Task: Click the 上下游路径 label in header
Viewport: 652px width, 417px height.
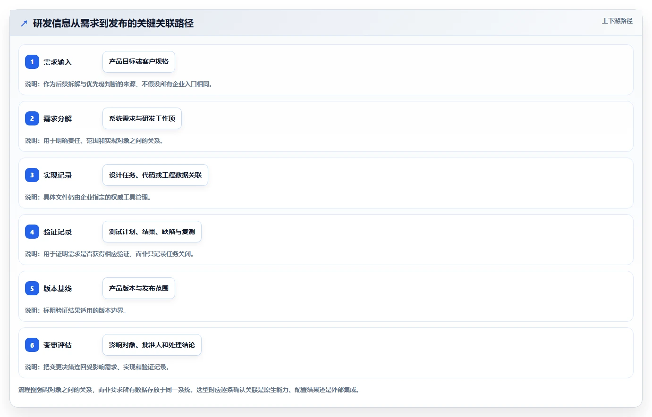Action: [x=617, y=21]
